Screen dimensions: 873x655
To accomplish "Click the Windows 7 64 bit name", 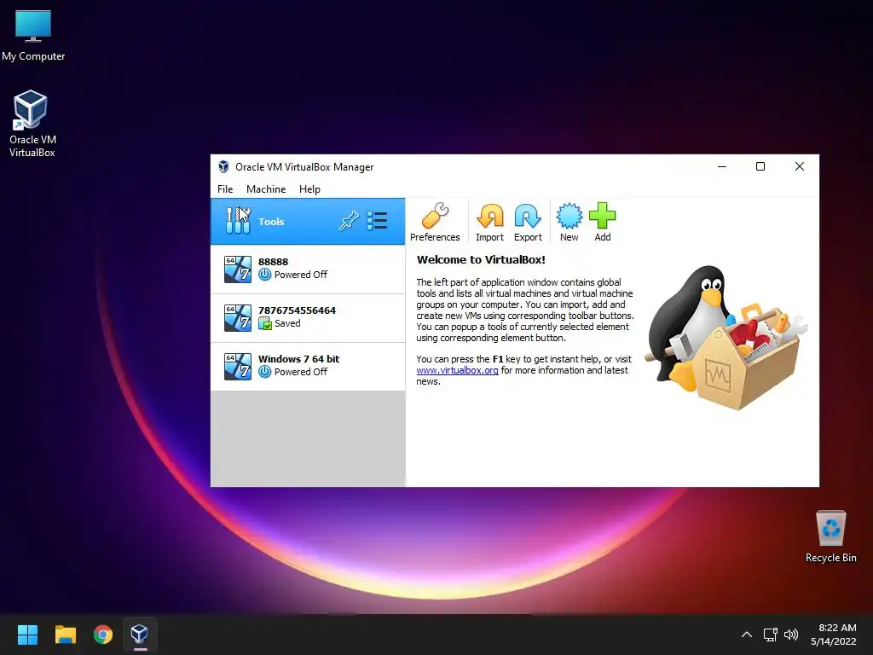I will pos(298,359).
